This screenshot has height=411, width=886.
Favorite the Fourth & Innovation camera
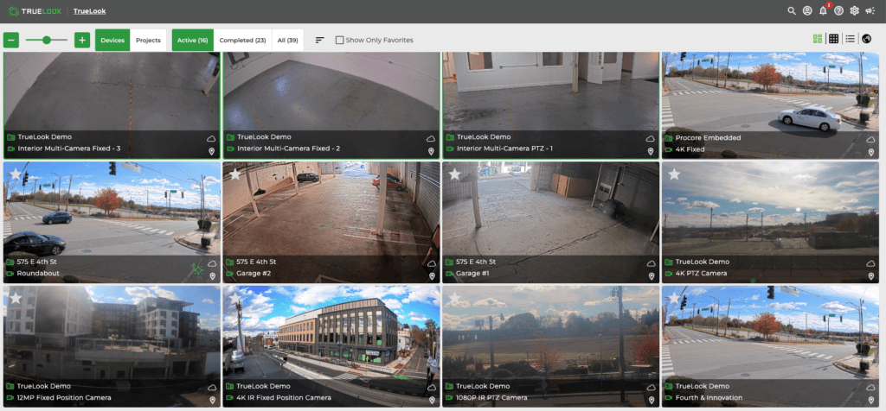(x=673, y=298)
